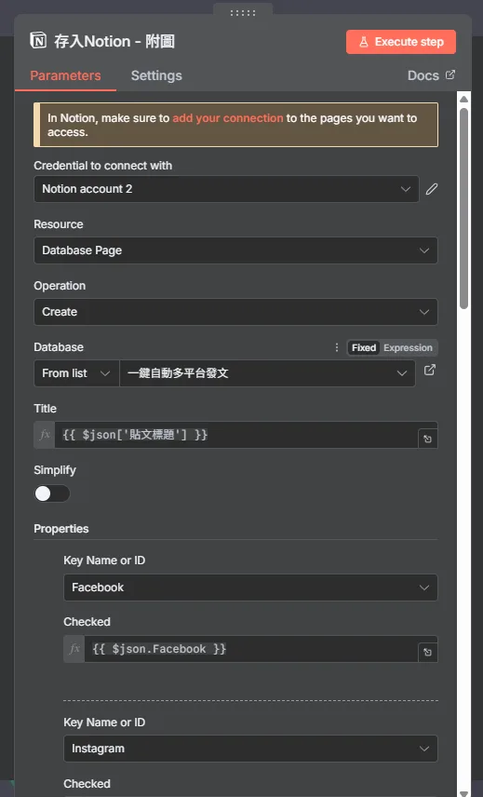This screenshot has width=483, height=797.
Task: Click the Notion logo icon in header
Action: pyautogui.click(x=38, y=41)
